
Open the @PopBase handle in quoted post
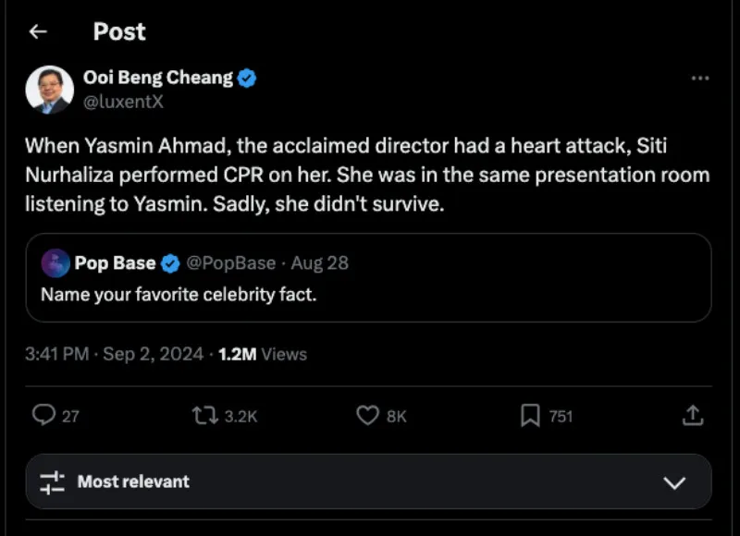tap(231, 263)
